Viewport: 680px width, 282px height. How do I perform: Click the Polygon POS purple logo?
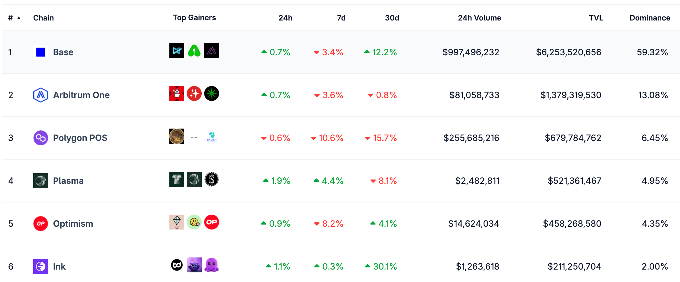coord(41,138)
